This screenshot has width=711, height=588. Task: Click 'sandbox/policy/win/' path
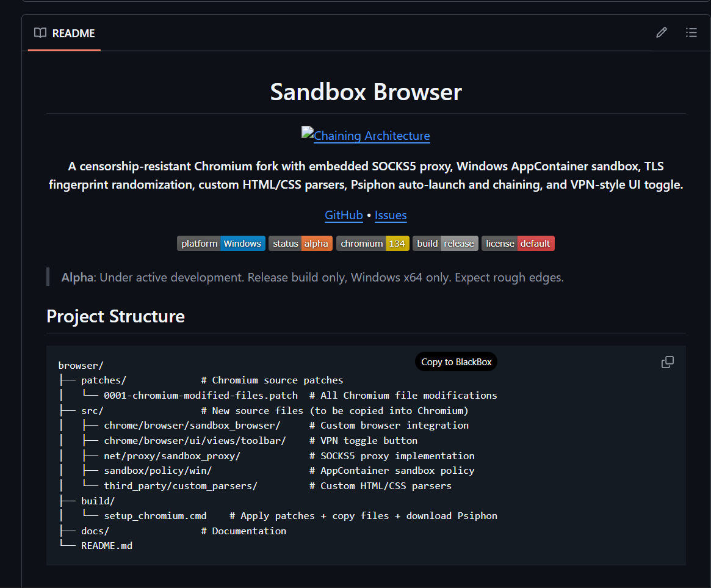[158, 471]
